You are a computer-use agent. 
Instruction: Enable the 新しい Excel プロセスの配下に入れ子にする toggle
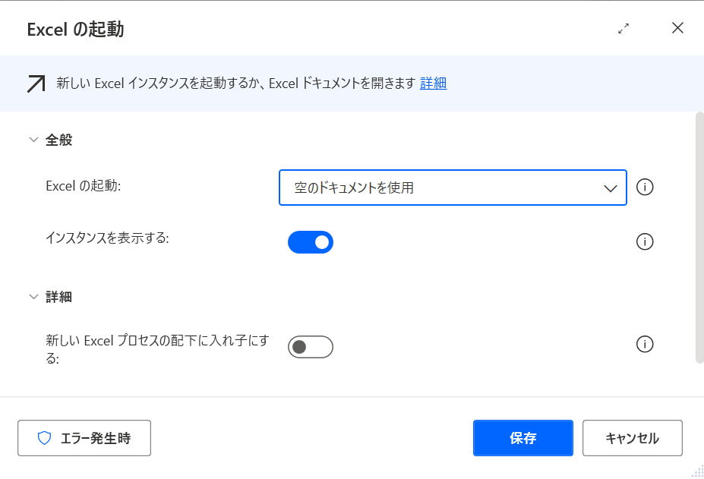click(311, 347)
